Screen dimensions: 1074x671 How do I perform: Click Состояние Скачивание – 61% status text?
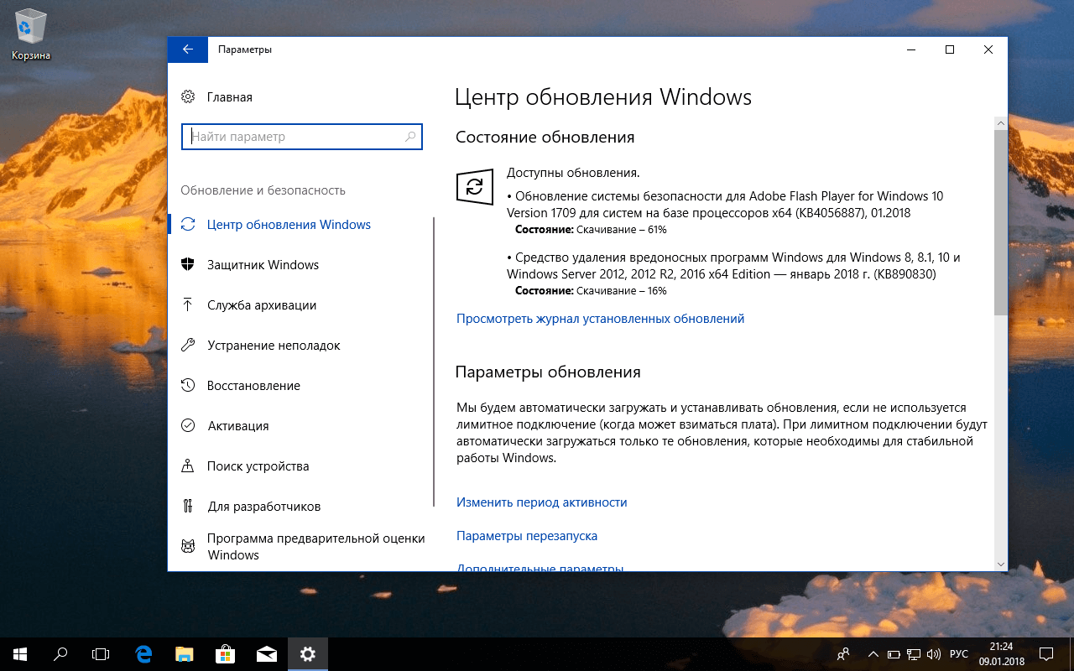pyautogui.click(x=591, y=229)
